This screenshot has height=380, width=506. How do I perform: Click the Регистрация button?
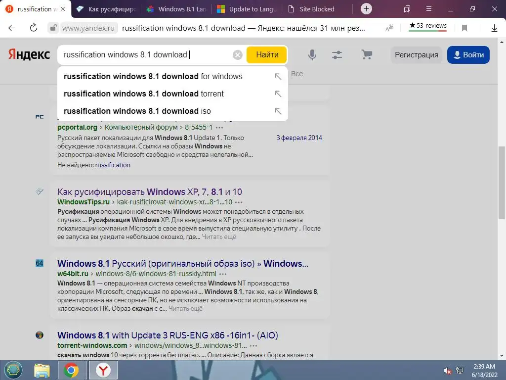[416, 55]
